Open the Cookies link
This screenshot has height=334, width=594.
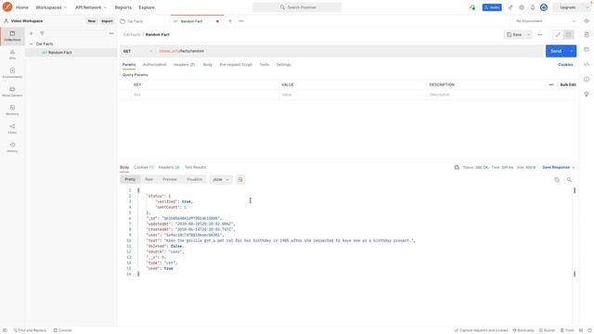tap(565, 65)
